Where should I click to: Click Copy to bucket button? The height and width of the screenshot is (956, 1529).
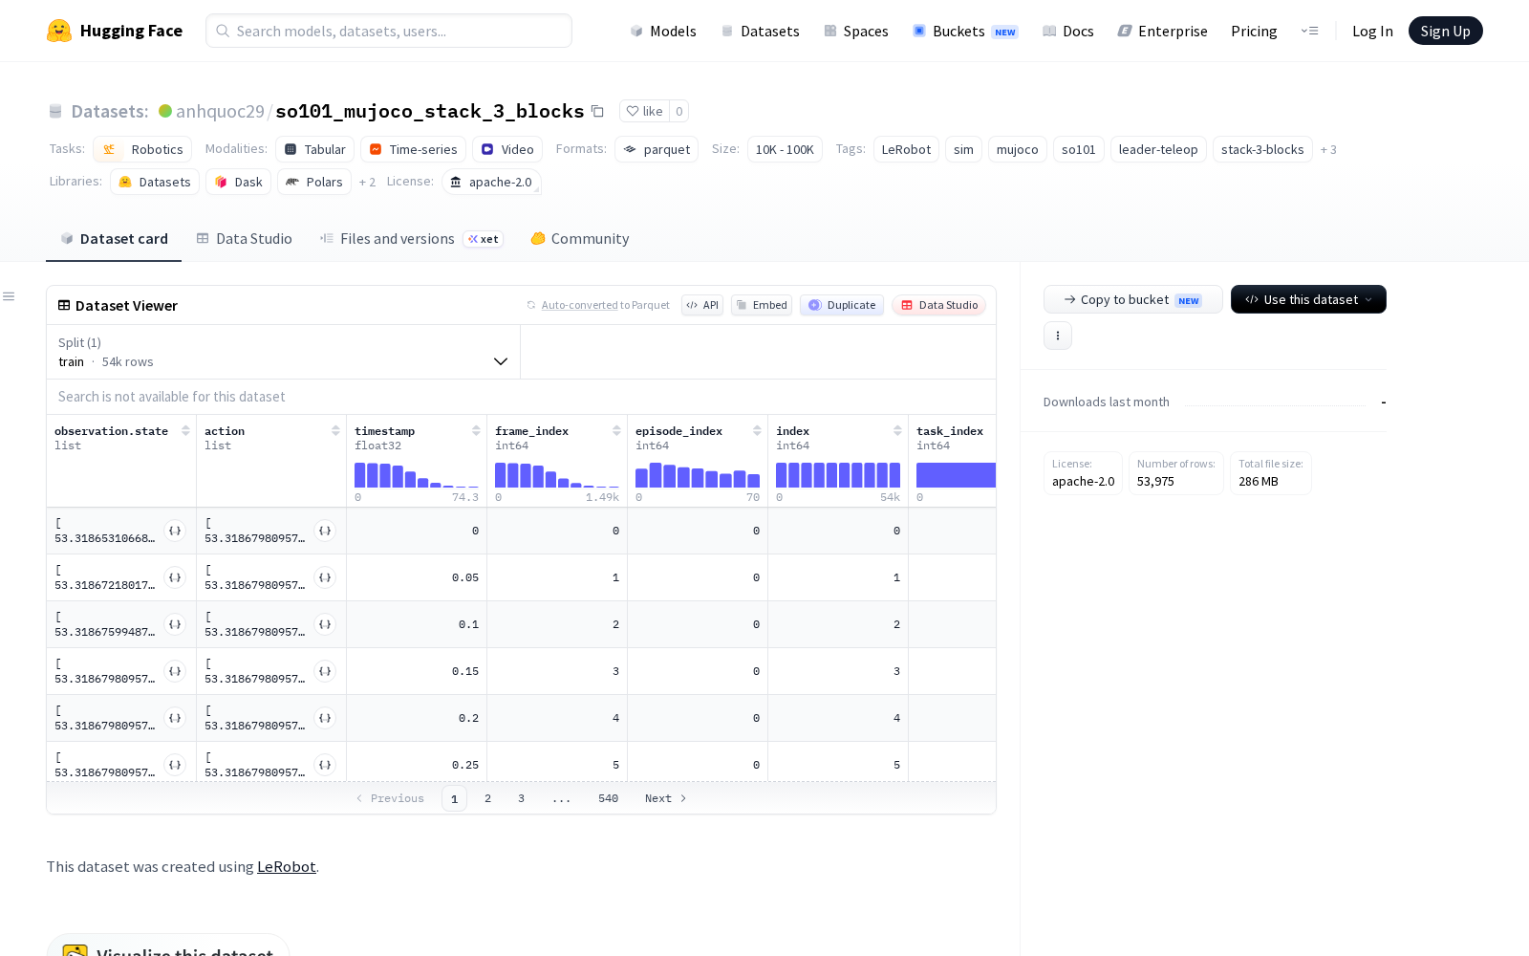[x=1132, y=299]
